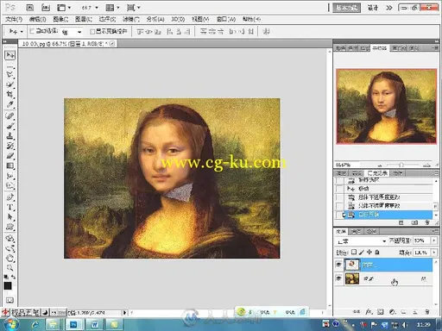
Task: Hide the Background layer eye icon
Action: [339, 278]
